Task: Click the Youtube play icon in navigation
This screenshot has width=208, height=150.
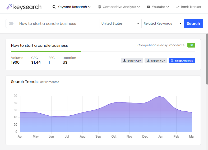Action: pos(149,7)
